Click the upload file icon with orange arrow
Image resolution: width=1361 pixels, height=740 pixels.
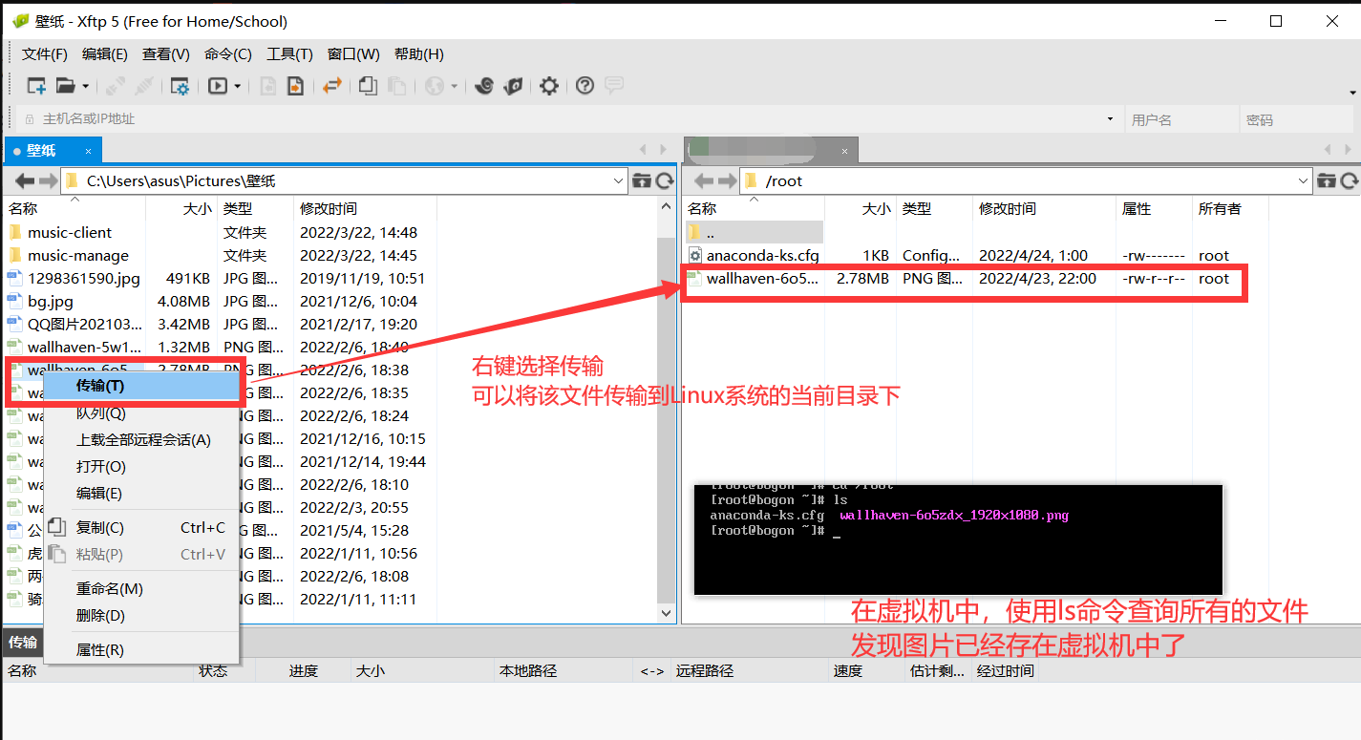point(296,86)
